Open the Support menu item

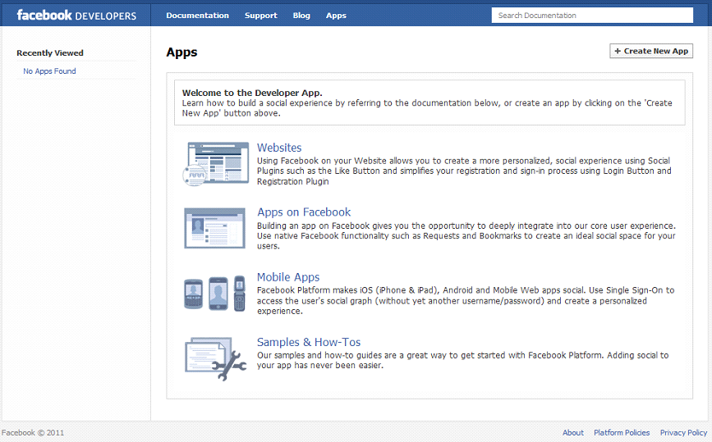pyautogui.click(x=260, y=16)
